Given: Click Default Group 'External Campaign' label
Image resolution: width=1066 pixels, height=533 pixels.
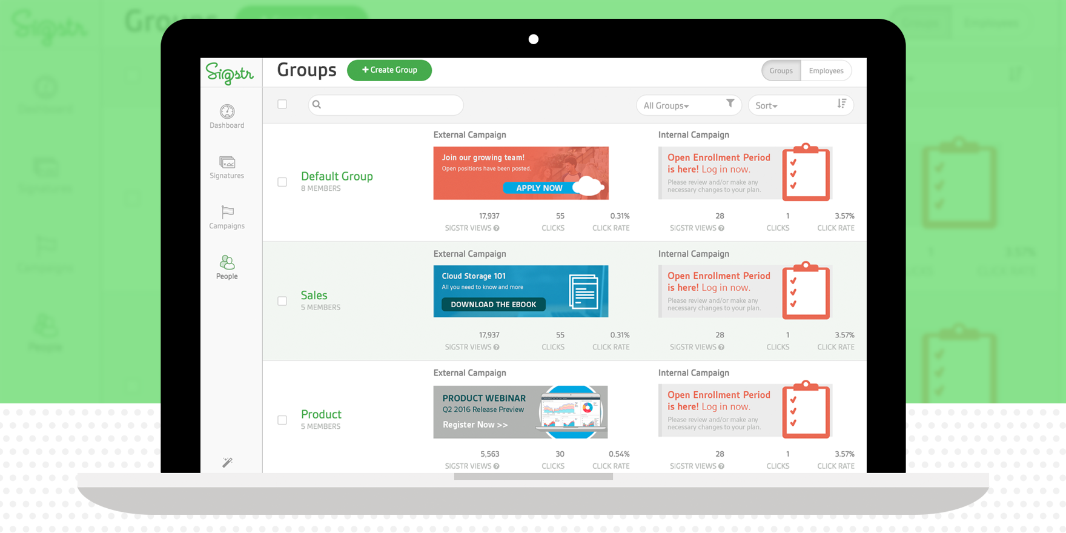Looking at the screenshot, I should click(469, 134).
